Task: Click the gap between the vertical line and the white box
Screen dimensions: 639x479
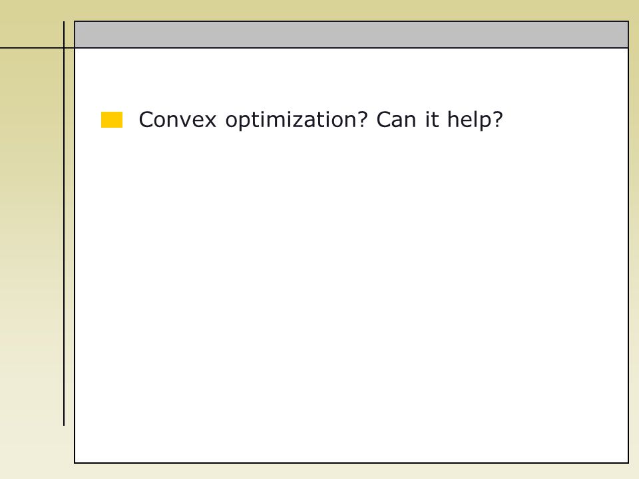Action: tap(69, 244)
